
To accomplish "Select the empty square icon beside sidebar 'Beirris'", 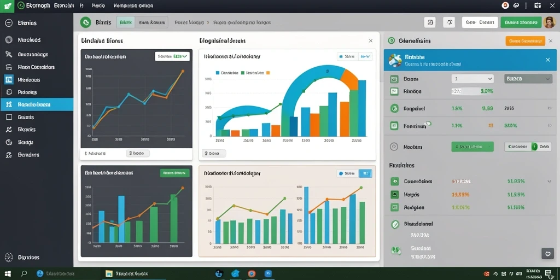I will pyautogui.click(x=9, y=117).
